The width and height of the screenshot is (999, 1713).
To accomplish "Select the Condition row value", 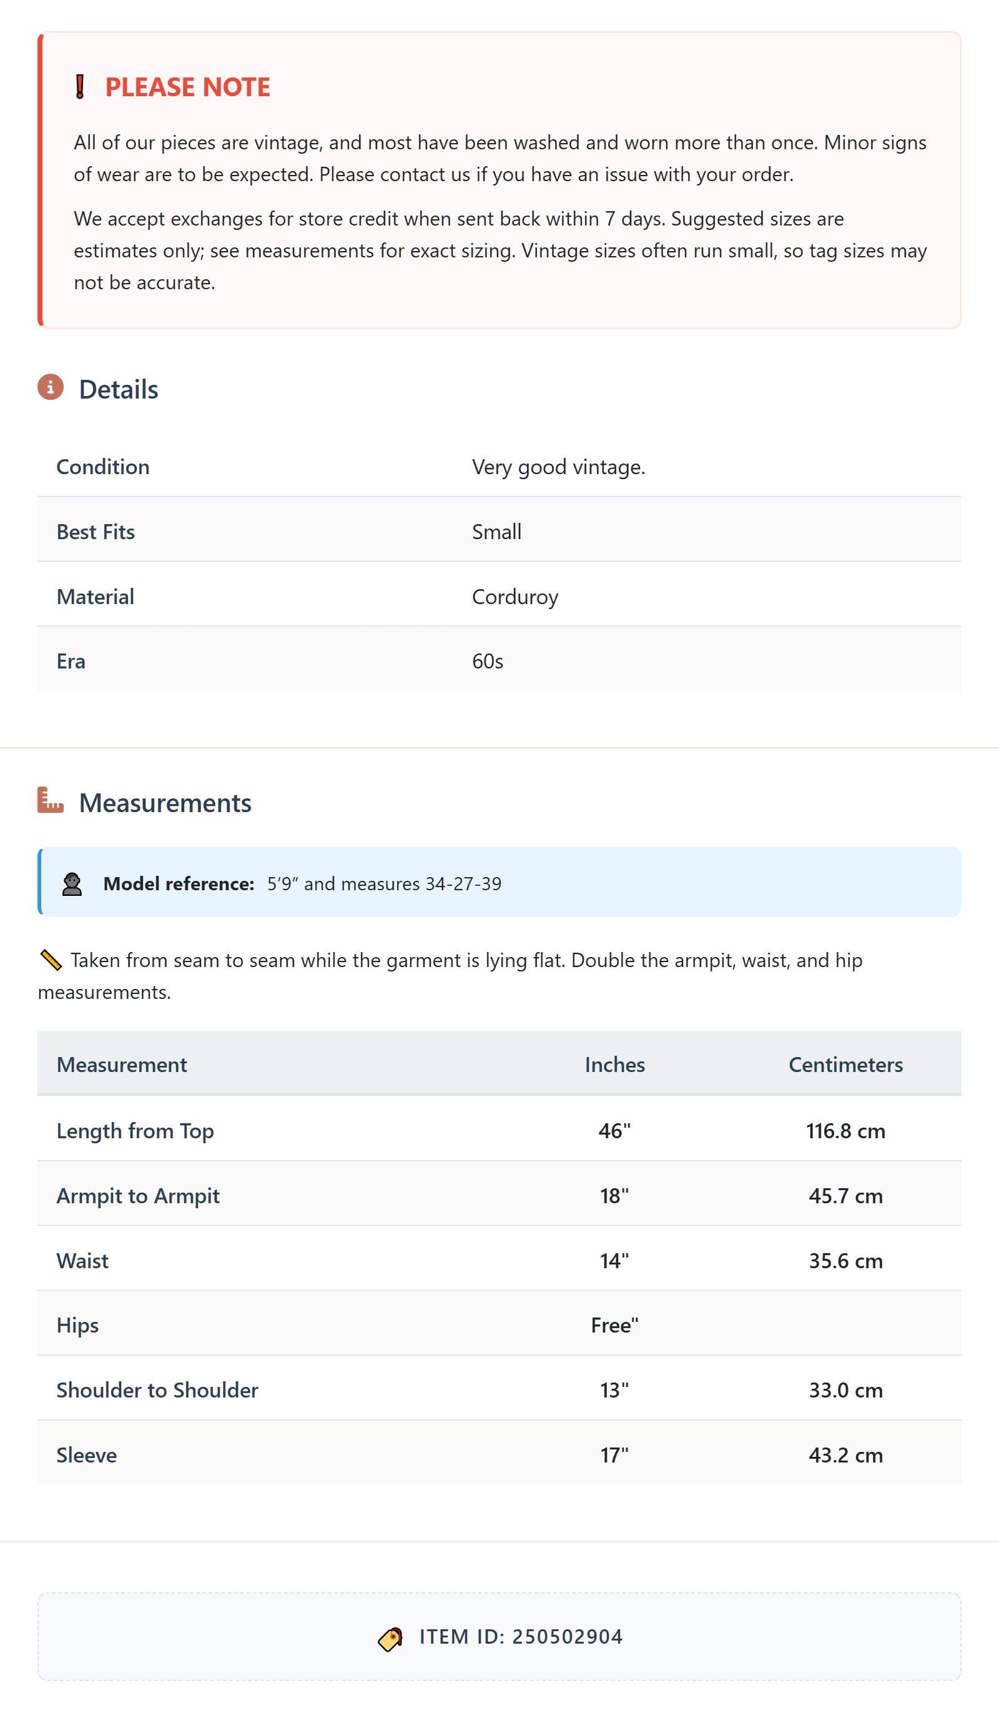I will pos(559,467).
